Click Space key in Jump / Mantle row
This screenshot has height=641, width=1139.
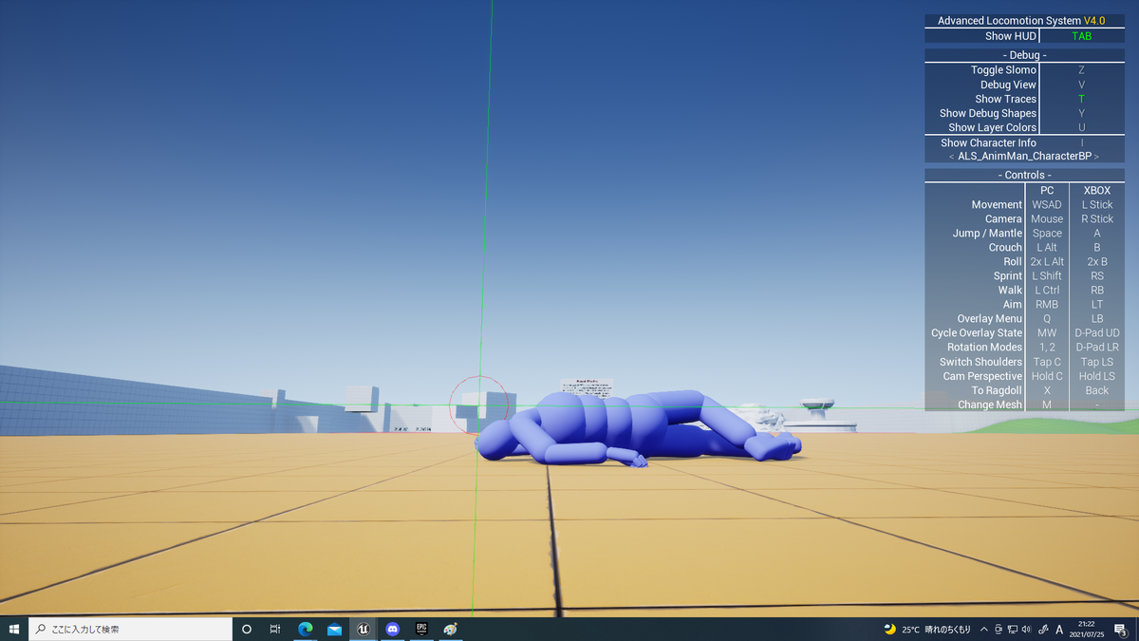[x=1047, y=233]
